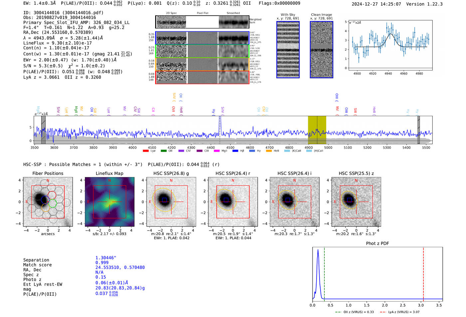Click the Separation value 1.30446"
466x317 pixels.
coord(106,258)
